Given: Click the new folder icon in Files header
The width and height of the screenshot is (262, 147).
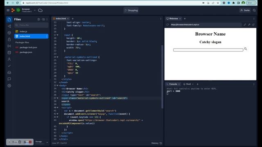Looking at the screenshot, I should (43, 19).
